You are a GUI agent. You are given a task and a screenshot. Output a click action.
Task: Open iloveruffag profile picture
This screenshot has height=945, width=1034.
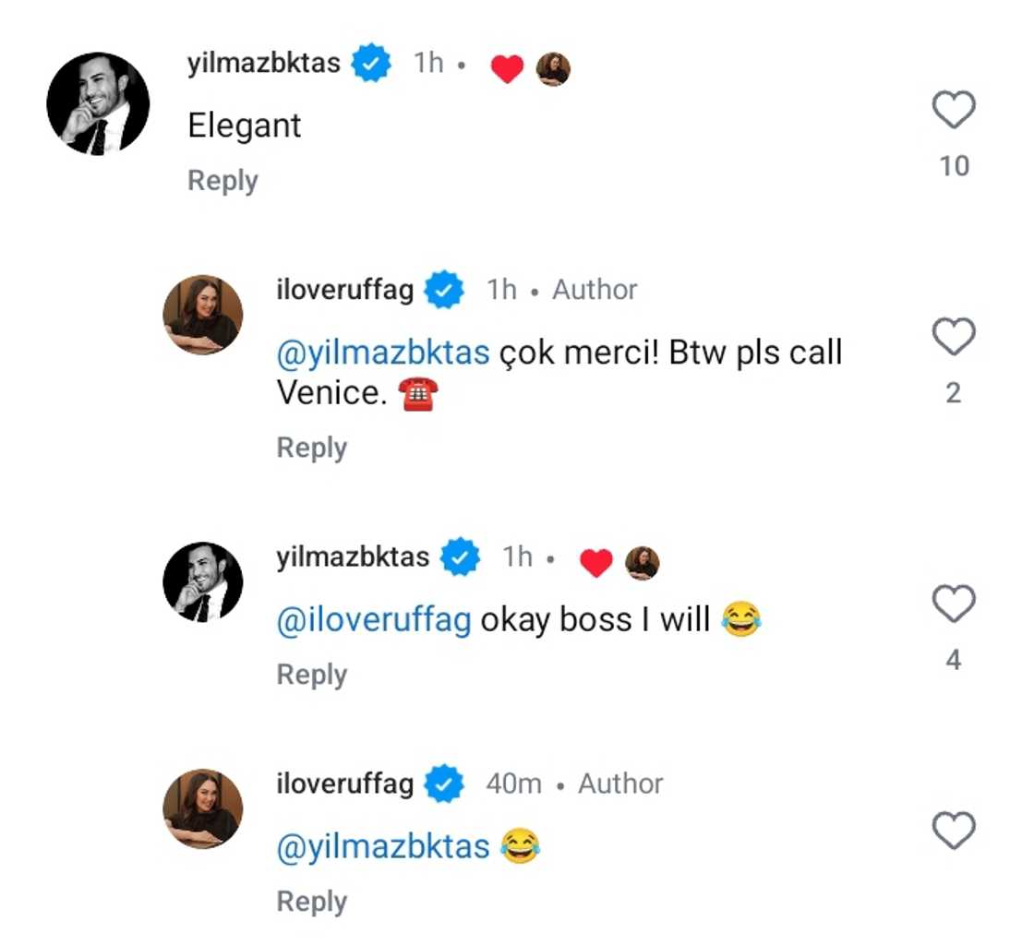203,314
